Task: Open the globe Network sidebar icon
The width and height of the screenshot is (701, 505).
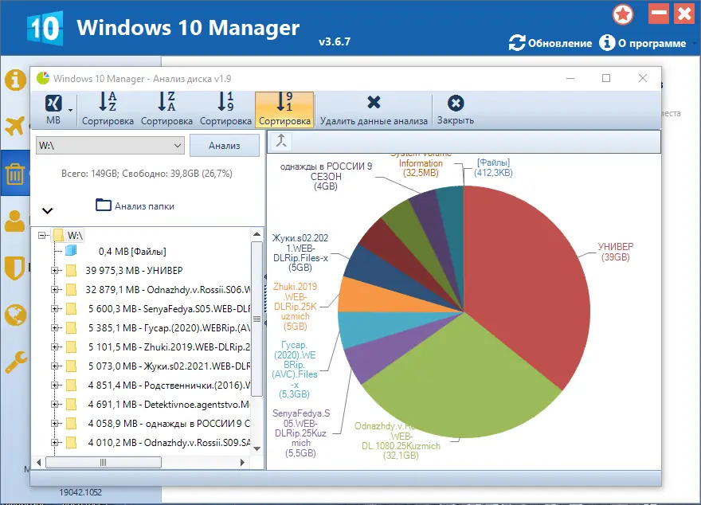Action: coord(15,315)
